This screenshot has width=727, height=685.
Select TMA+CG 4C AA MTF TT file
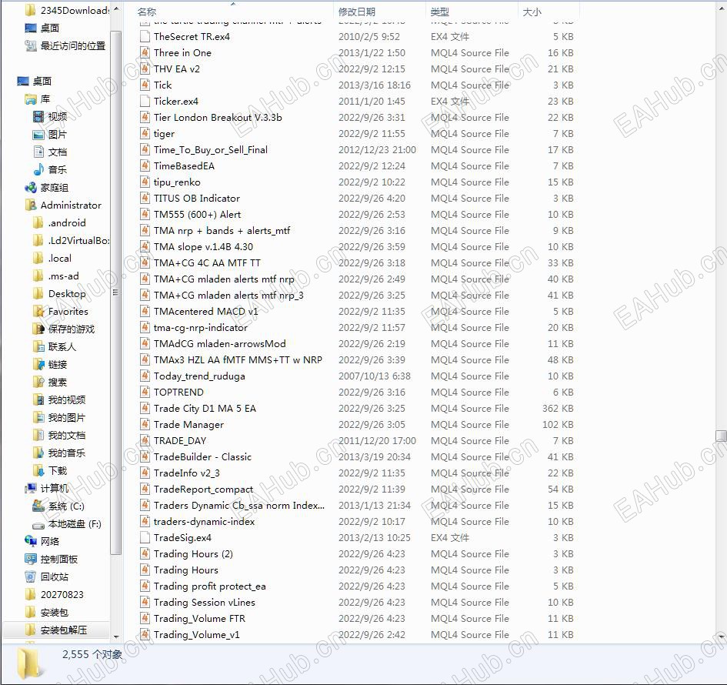click(207, 262)
